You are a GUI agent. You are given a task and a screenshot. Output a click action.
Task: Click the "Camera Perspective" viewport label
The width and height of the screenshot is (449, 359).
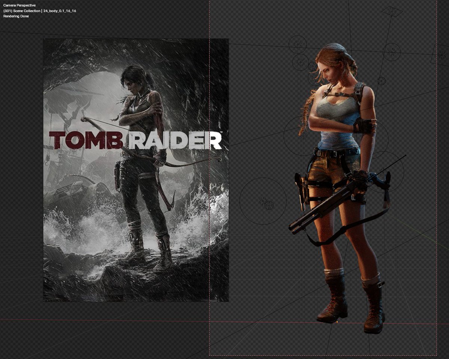pyautogui.click(x=19, y=6)
